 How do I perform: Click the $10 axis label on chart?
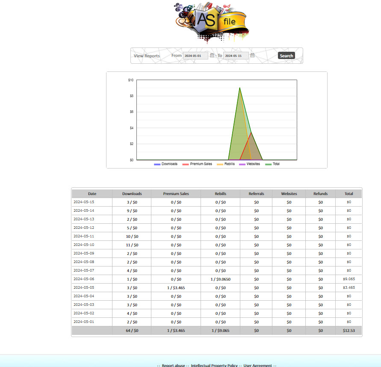tap(131, 80)
